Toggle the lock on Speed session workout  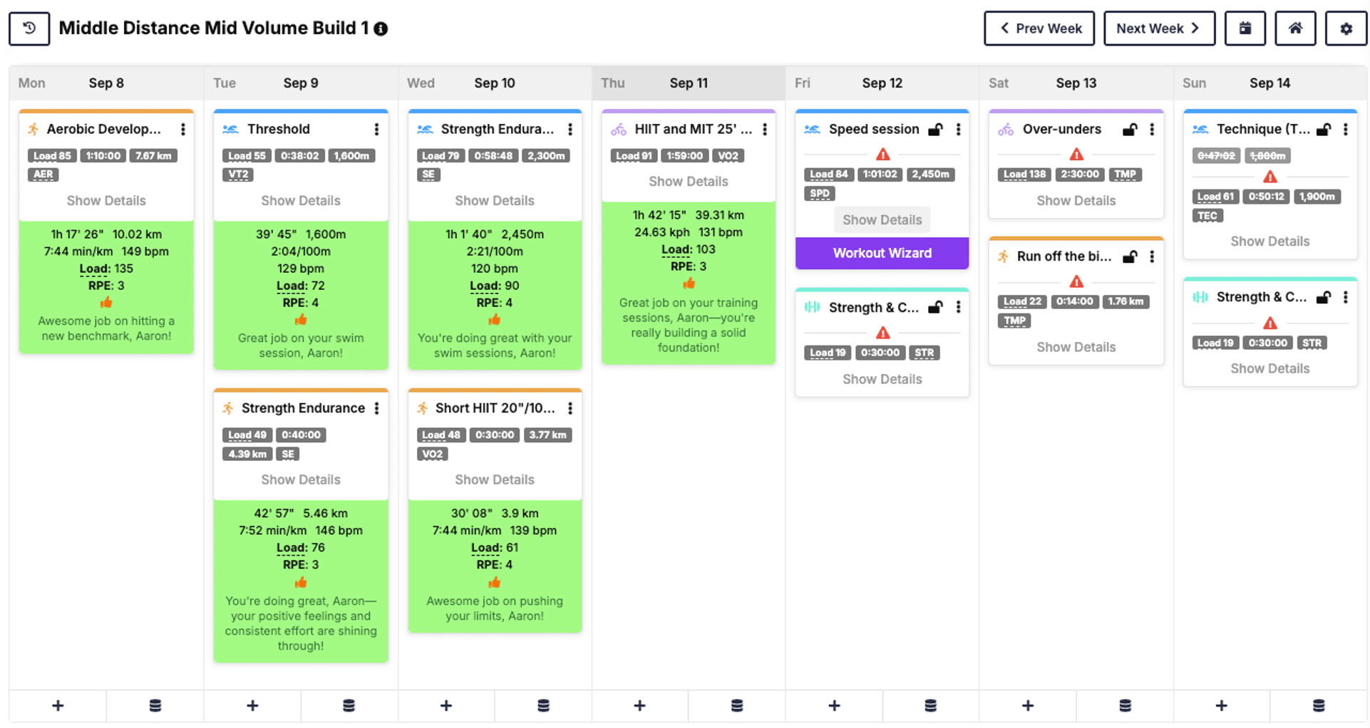(935, 129)
